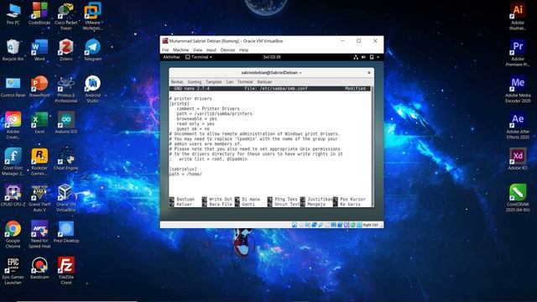Open Adobe Media Encoder 2020 shortcut
This screenshot has height=302, width=537.
pos(518,89)
